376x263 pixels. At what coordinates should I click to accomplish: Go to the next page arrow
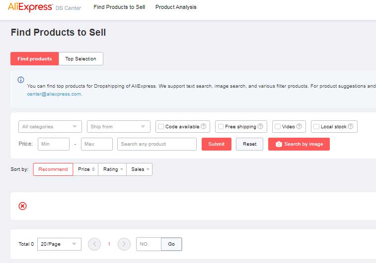(124, 244)
